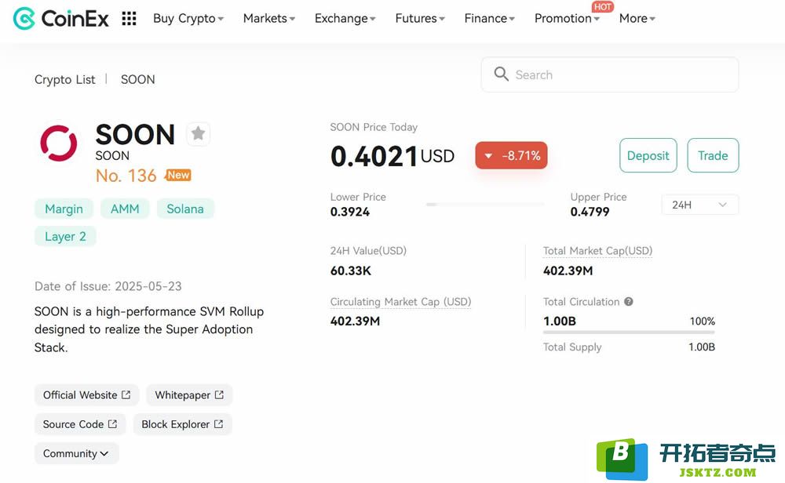
Task: Open the Whitepaper link
Action: 189,395
